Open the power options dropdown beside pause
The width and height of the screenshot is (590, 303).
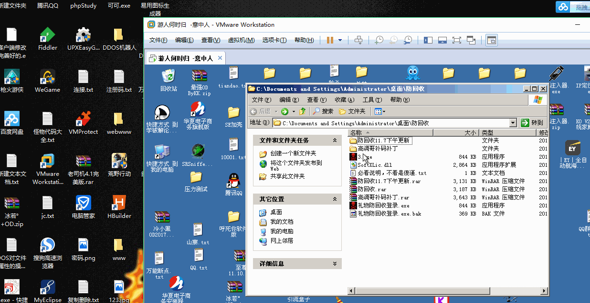click(x=340, y=40)
